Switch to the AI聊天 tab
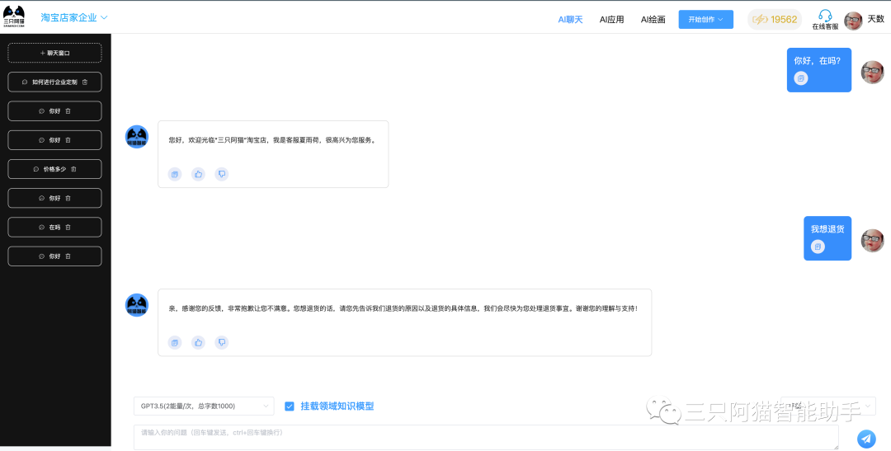The height and width of the screenshot is (451, 891). [571, 19]
